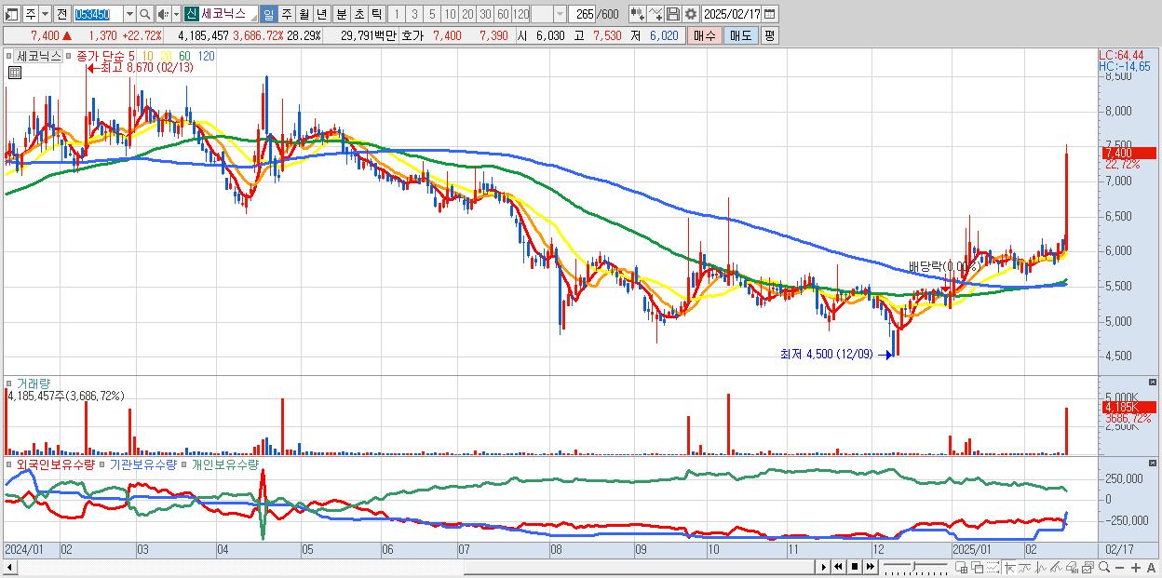
Task: Select the 3 interval tab
Action: (414, 14)
